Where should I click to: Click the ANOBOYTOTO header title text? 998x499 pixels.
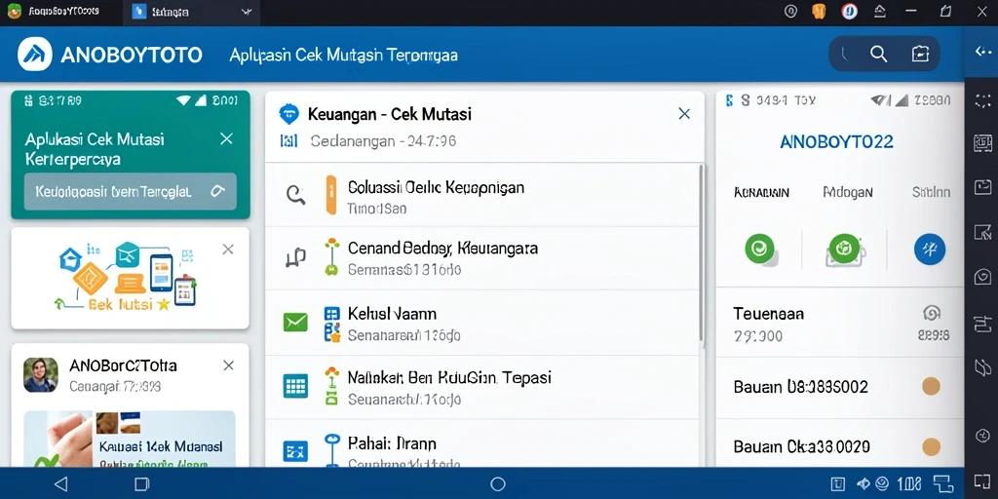pyautogui.click(x=132, y=55)
